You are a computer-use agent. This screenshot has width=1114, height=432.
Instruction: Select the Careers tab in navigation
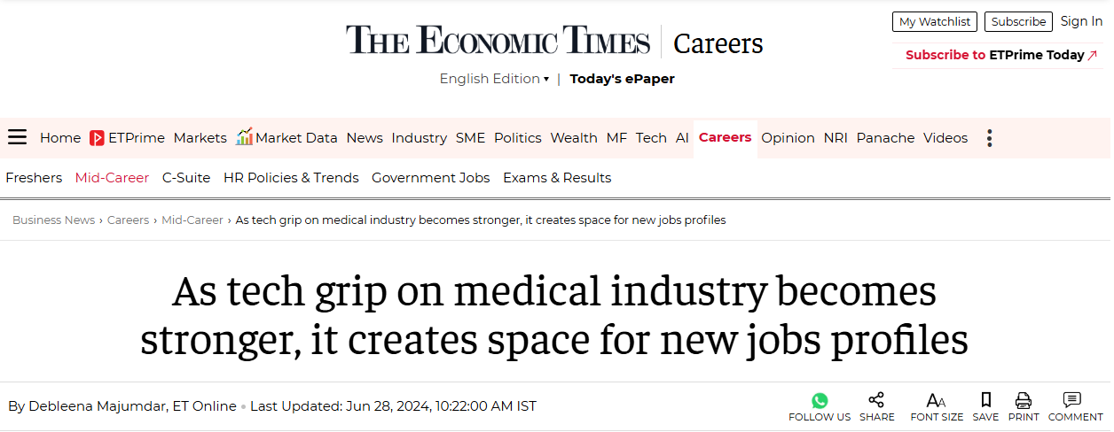[x=725, y=137]
